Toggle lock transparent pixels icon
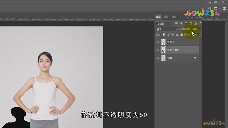 164,34
